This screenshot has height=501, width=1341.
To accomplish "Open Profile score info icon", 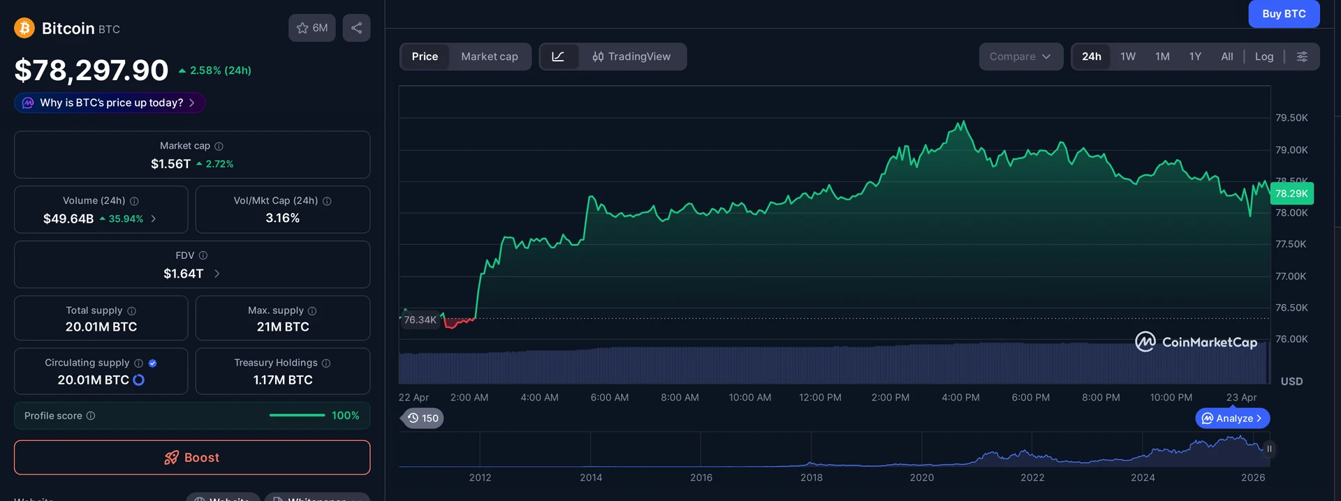I will click(x=91, y=416).
